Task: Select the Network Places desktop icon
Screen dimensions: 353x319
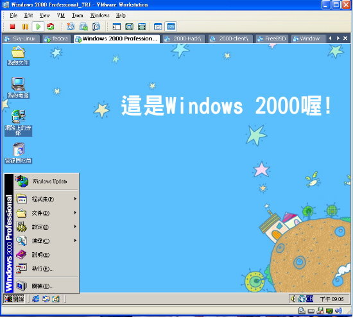Action: tap(18, 123)
